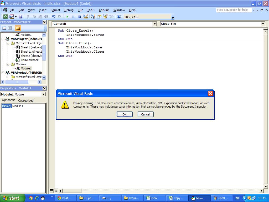
Task: Open the Insert menu
Action: pos(43,10)
